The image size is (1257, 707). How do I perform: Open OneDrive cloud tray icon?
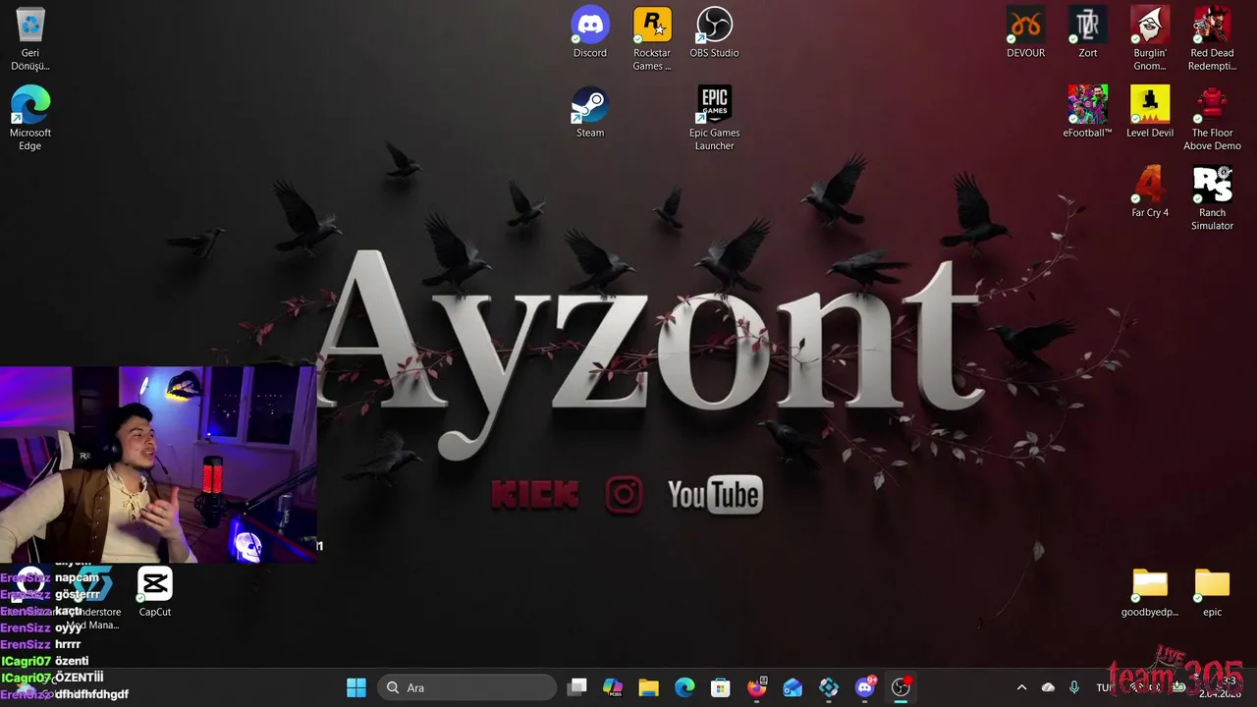pos(1048,687)
